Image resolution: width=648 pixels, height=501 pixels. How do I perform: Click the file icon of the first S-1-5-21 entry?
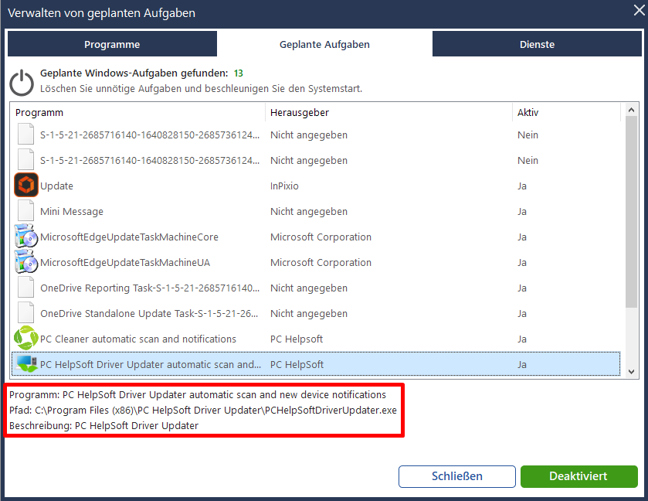[x=25, y=134]
